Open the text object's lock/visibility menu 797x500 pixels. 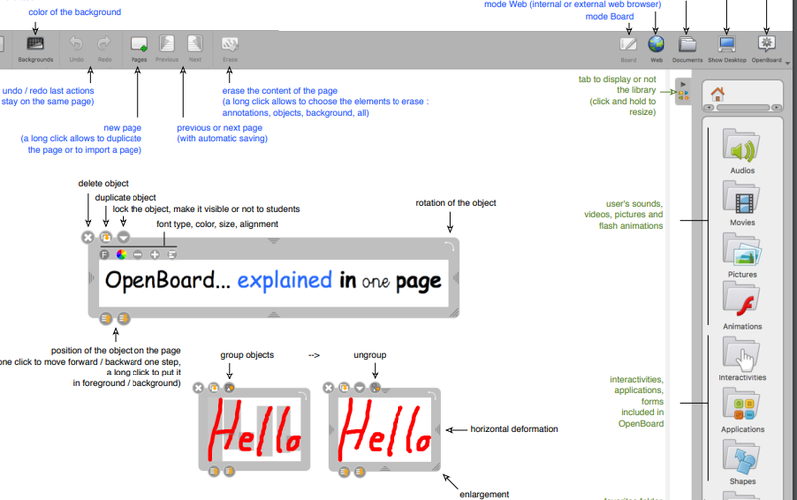coord(123,237)
